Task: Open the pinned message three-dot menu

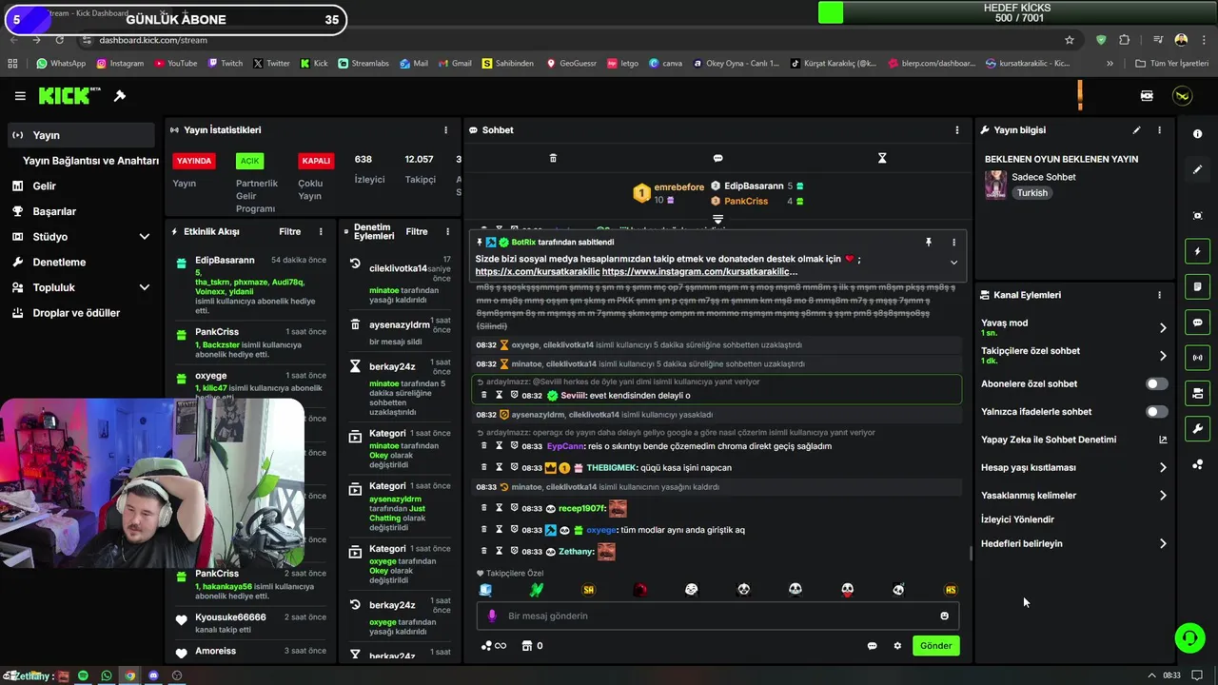Action: point(953,243)
